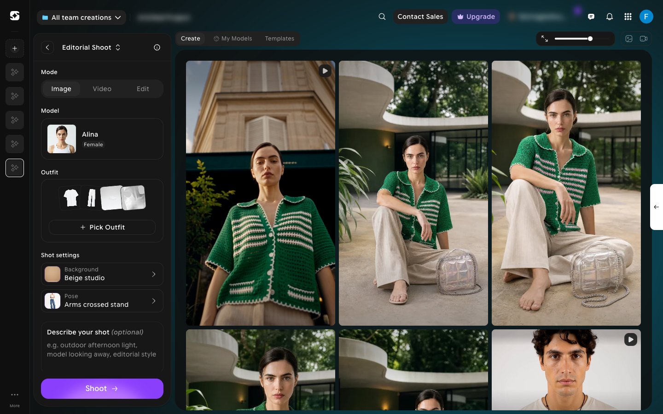Screen dimensions: 663x414
Task: Click the play icon on building photo
Action: [x=325, y=71]
